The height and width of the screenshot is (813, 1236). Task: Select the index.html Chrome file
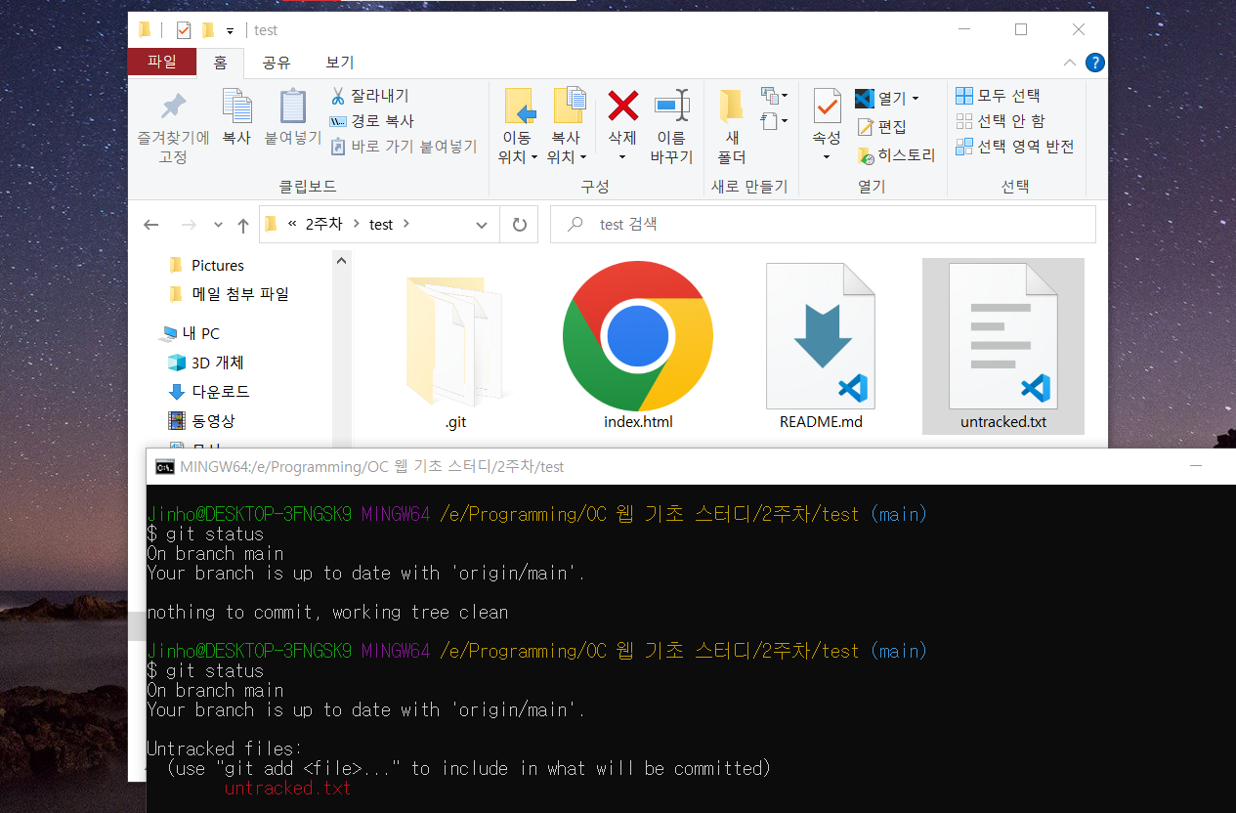(638, 346)
